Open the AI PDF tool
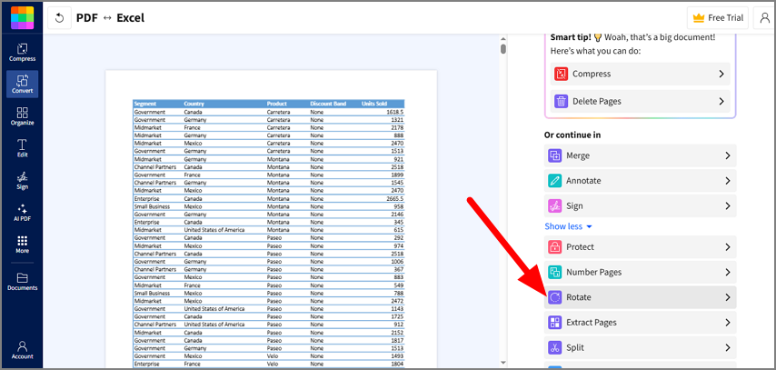The height and width of the screenshot is (370, 776). coord(23,213)
